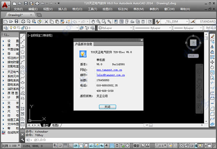
Task: Click the 关闭 button in the dialog
Action: pyautogui.click(x=107, y=107)
